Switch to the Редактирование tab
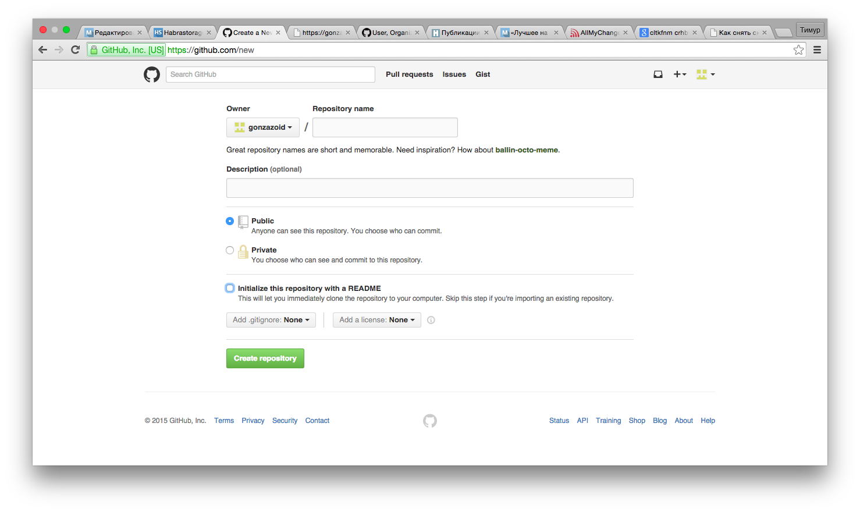860x512 pixels. click(113, 33)
